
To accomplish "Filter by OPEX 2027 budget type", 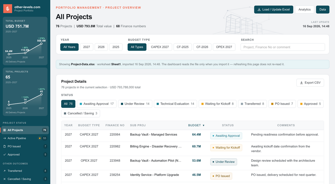I will point(224,47).
